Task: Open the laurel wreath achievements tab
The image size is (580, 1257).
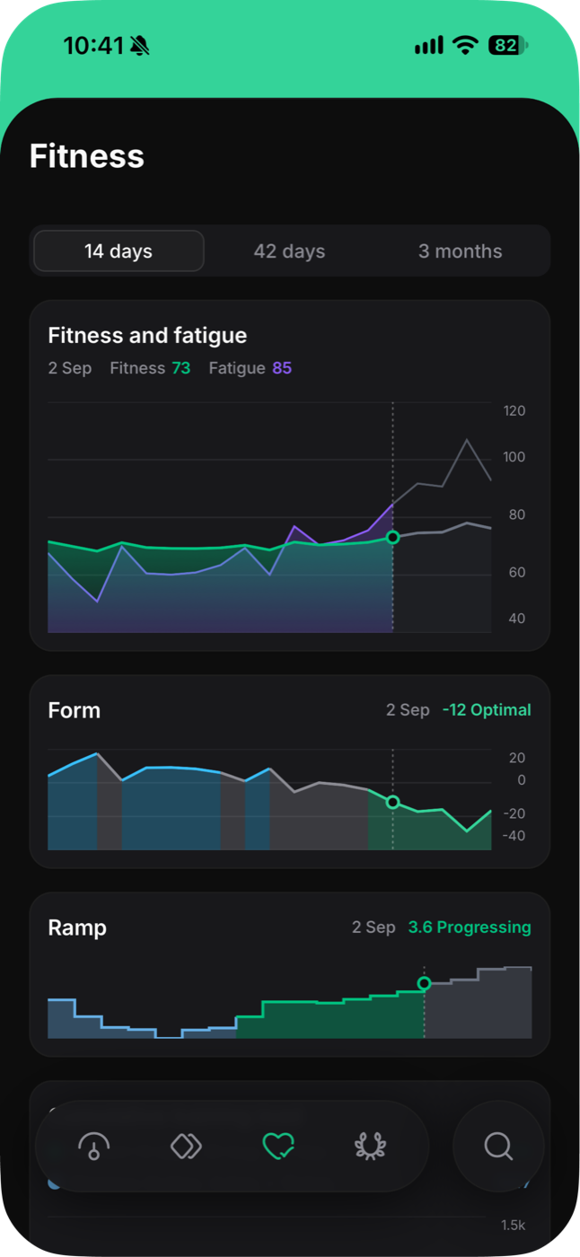Action: pyautogui.click(x=370, y=1147)
